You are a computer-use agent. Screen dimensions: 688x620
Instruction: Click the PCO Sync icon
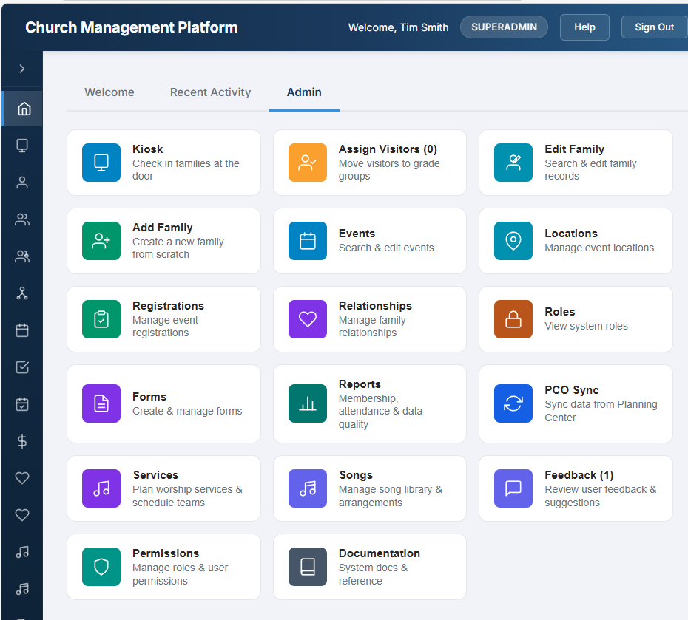[x=513, y=403]
